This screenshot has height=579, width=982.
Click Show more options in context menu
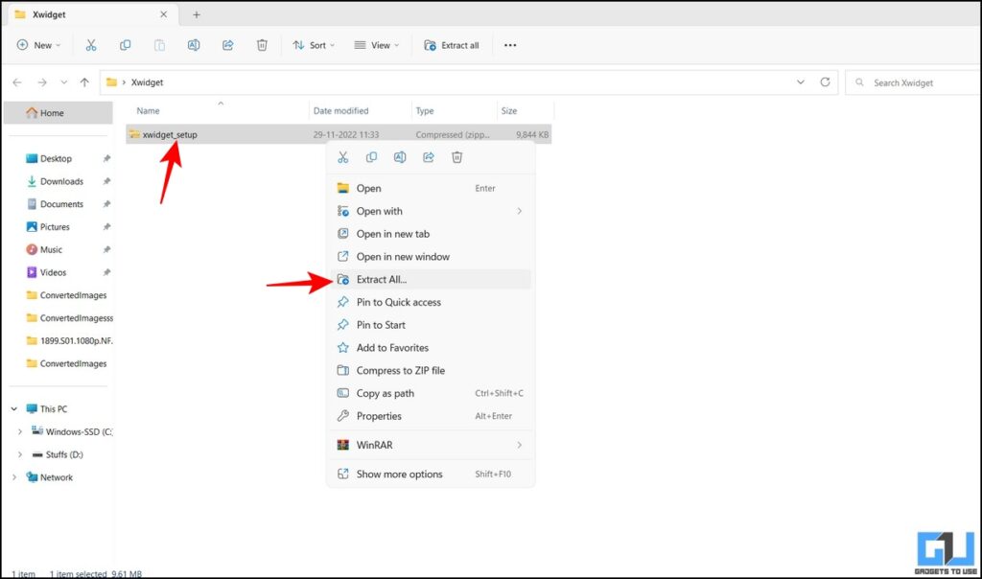click(x=399, y=474)
